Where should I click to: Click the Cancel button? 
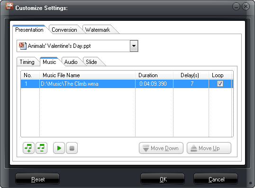click(x=216, y=179)
